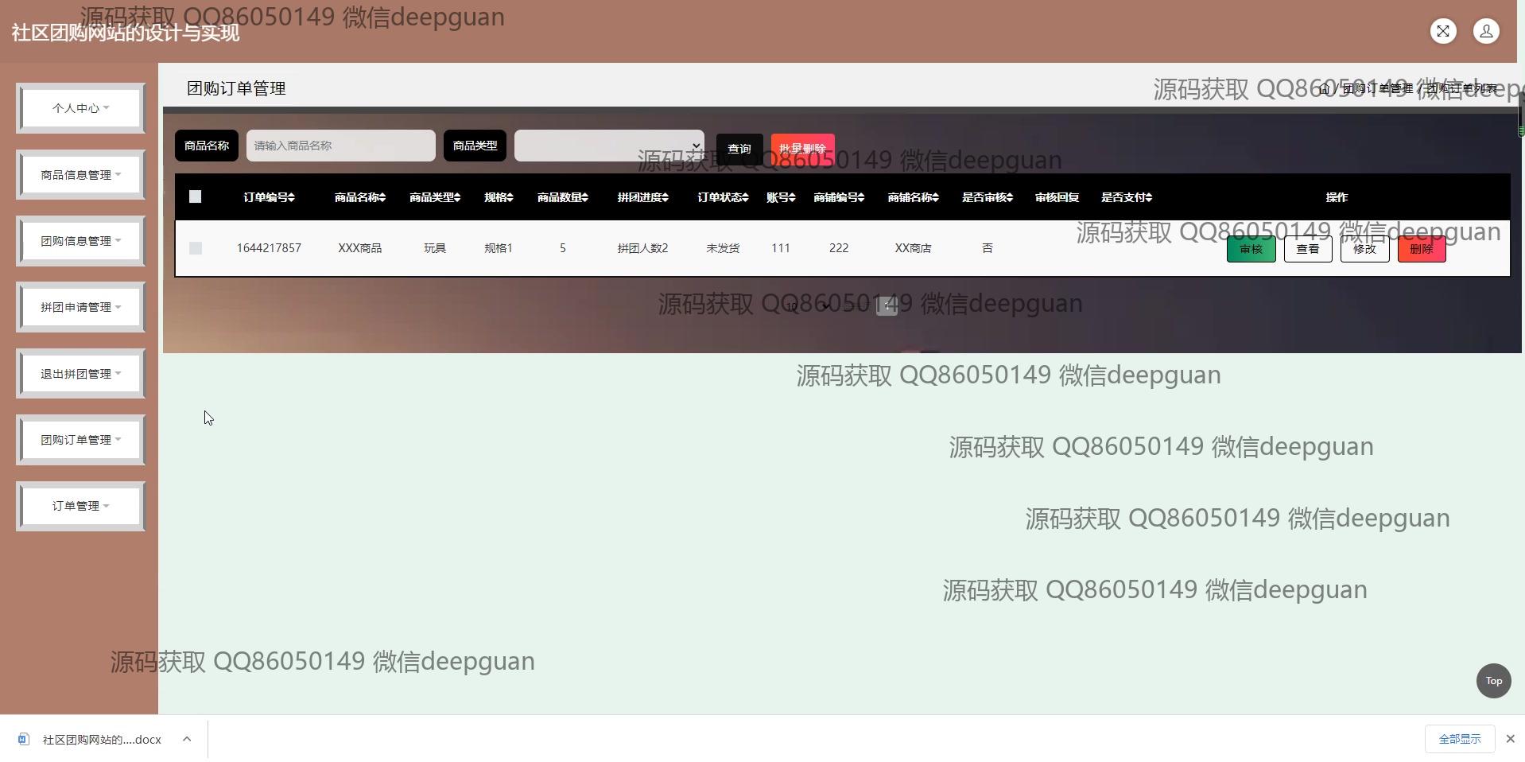Image resolution: width=1525 pixels, height=762 pixels.
Task: Expand 个人中心 sidebar menu
Action: click(80, 108)
